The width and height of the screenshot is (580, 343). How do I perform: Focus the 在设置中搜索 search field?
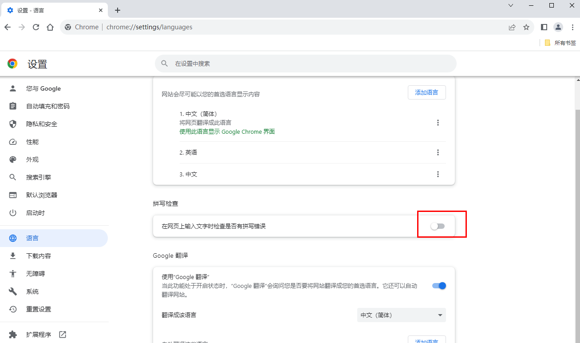(x=305, y=64)
